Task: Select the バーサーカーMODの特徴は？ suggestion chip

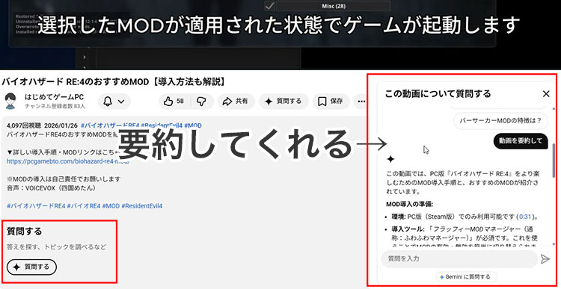Action: tap(500, 121)
